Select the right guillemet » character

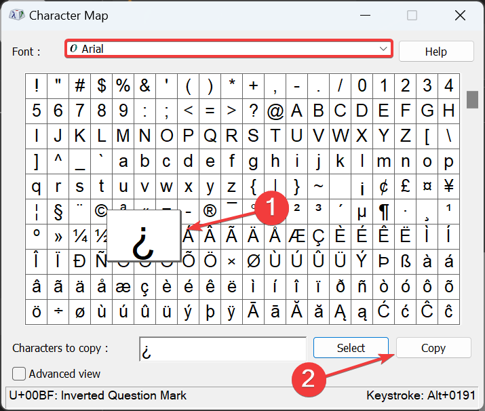(58, 237)
